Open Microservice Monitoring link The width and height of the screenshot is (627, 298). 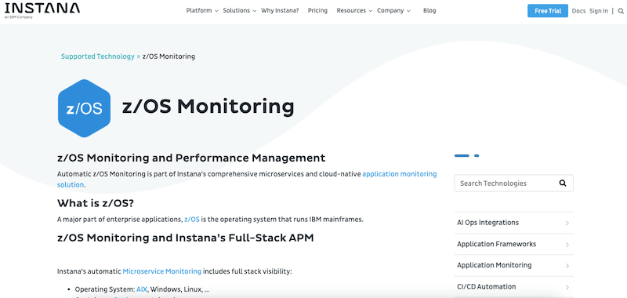coord(162,271)
